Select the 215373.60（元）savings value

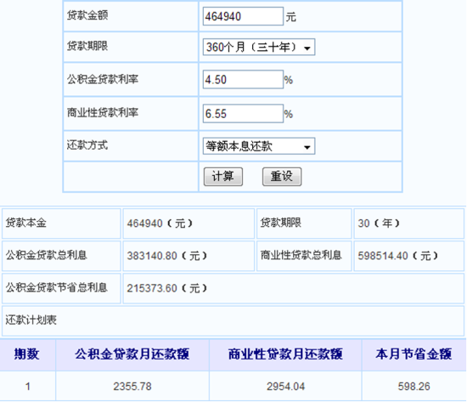(167, 288)
